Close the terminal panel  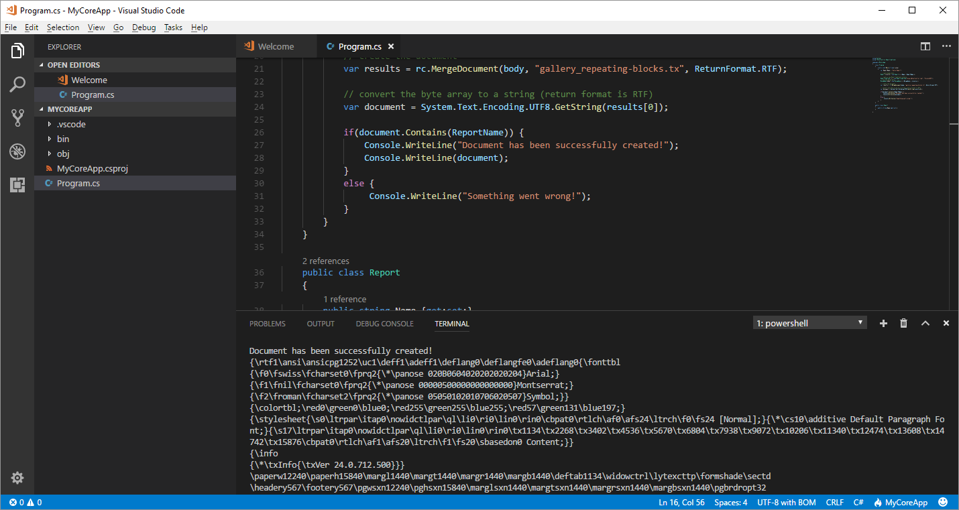point(946,323)
